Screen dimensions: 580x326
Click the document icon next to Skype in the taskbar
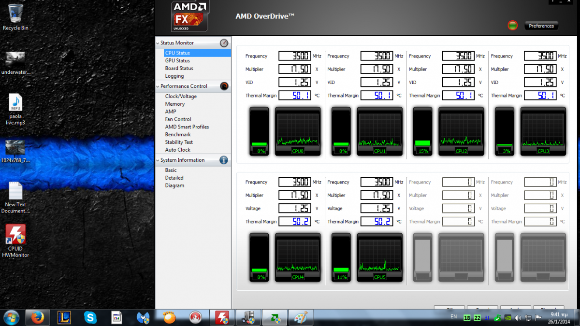click(116, 317)
